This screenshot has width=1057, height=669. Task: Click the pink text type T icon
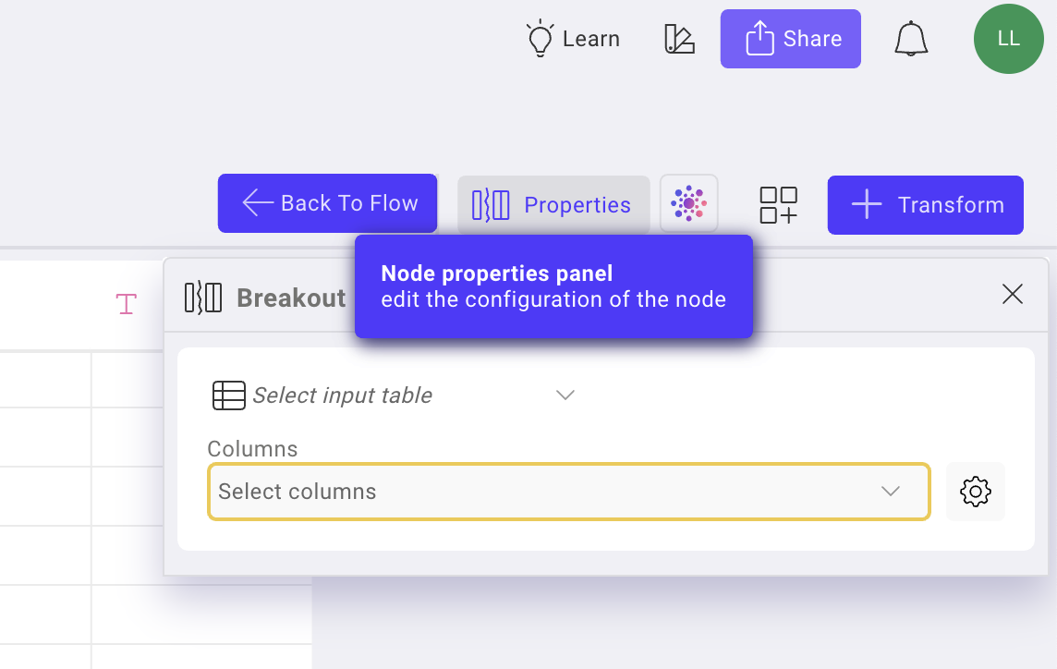126,304
